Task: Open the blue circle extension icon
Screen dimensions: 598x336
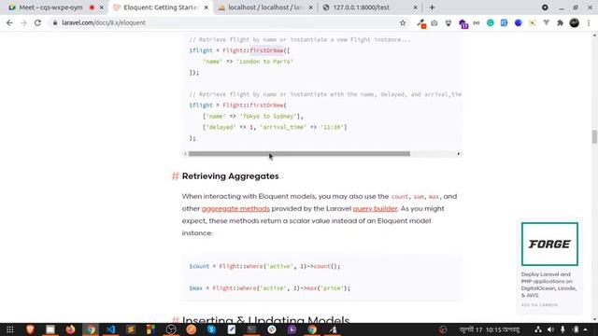Action: pos(518,22)
